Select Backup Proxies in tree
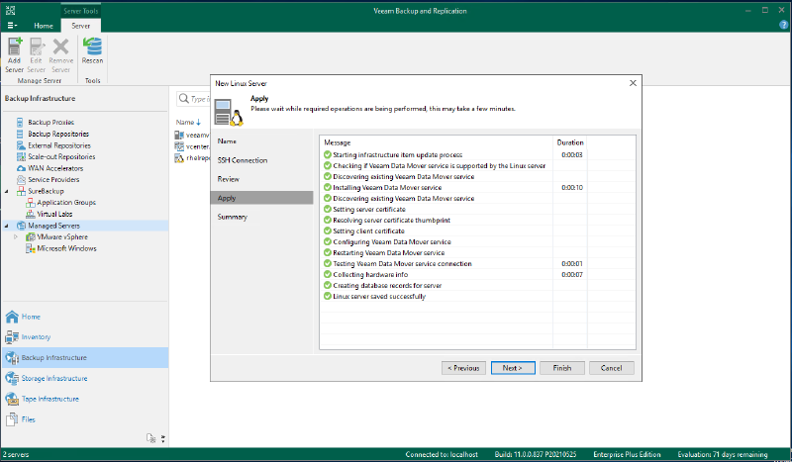 tap(50, 123)
